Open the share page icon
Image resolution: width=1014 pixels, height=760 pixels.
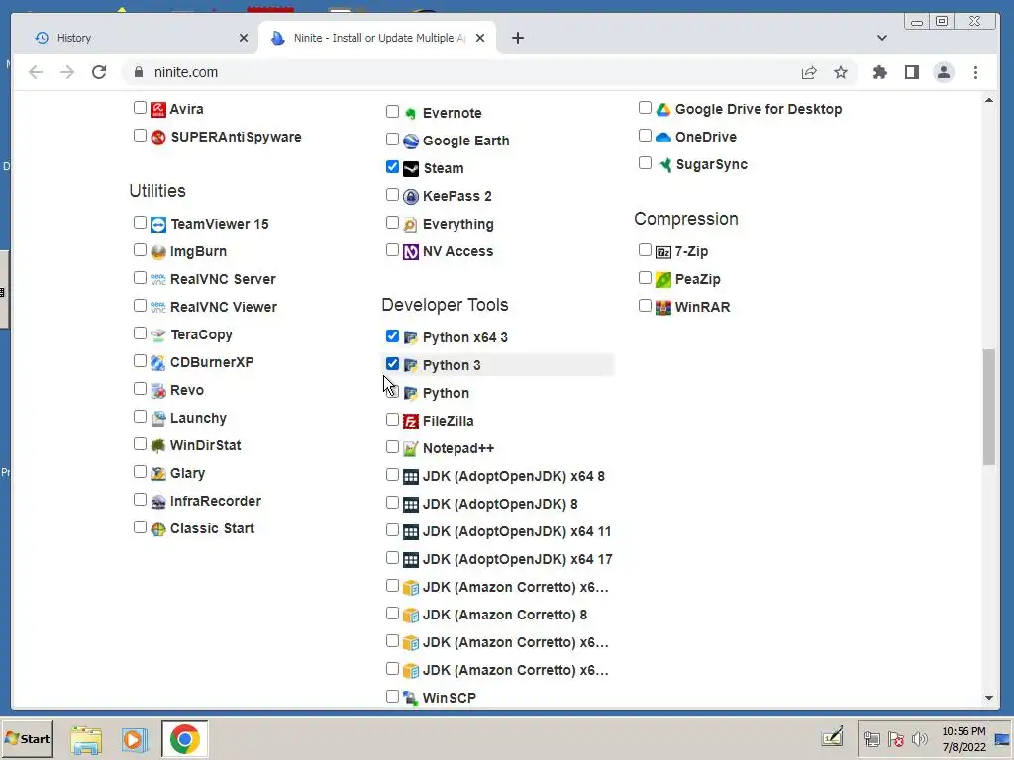[809, 72]
